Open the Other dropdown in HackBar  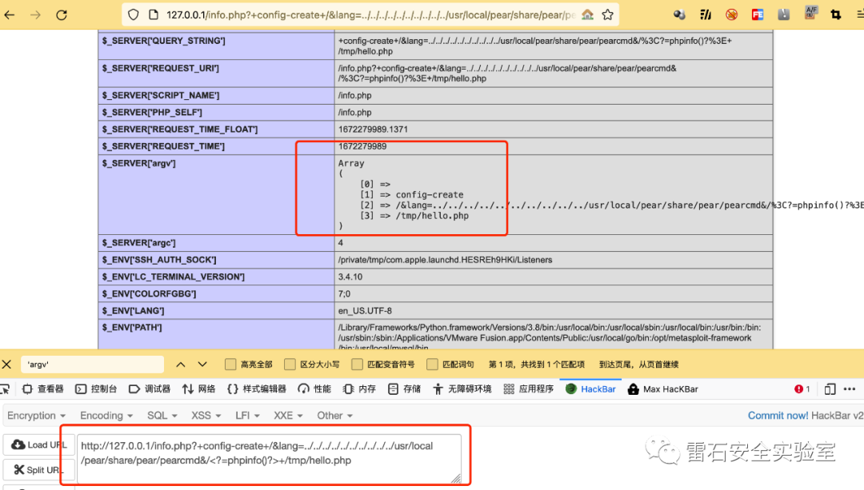pos(335,416)
